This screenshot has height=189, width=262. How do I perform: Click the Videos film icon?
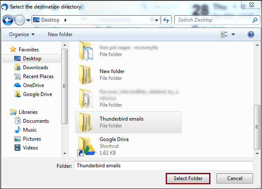17,148
